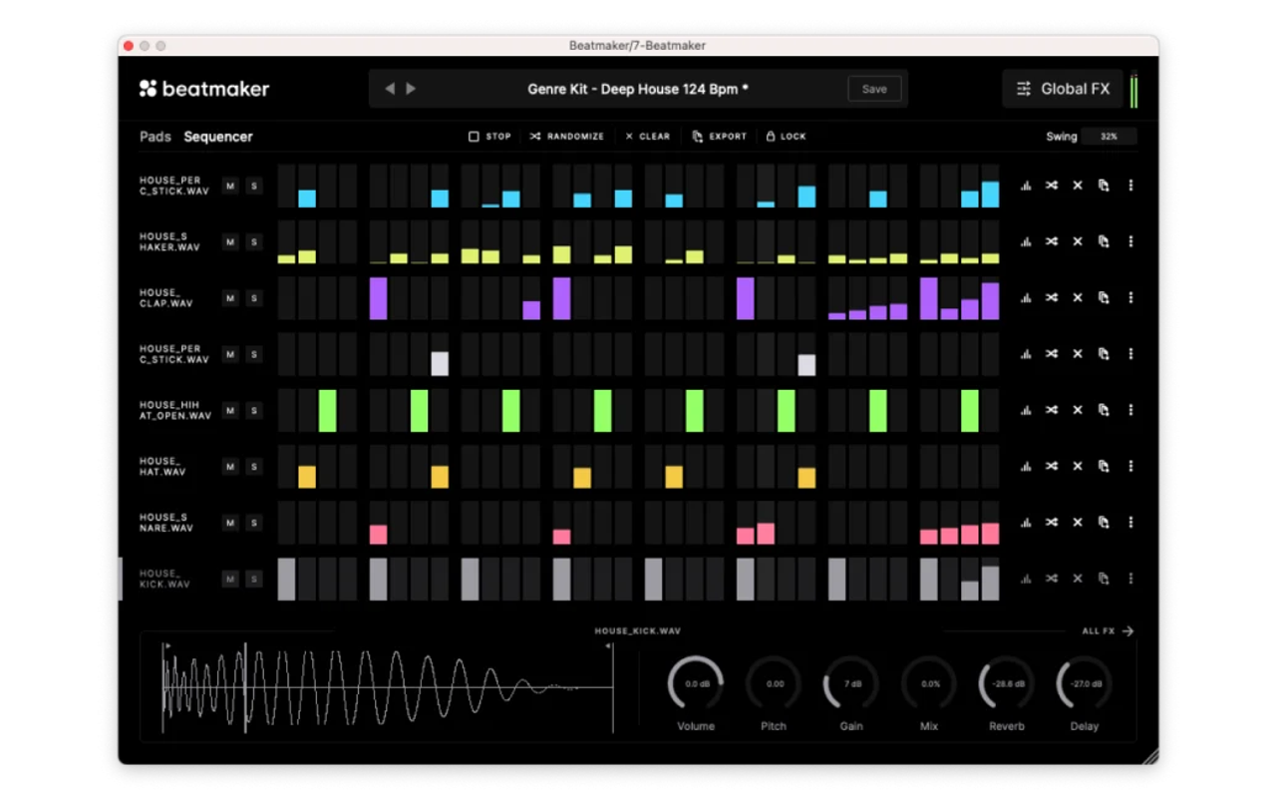Click the Swing value field 32%

[1110, 137]
